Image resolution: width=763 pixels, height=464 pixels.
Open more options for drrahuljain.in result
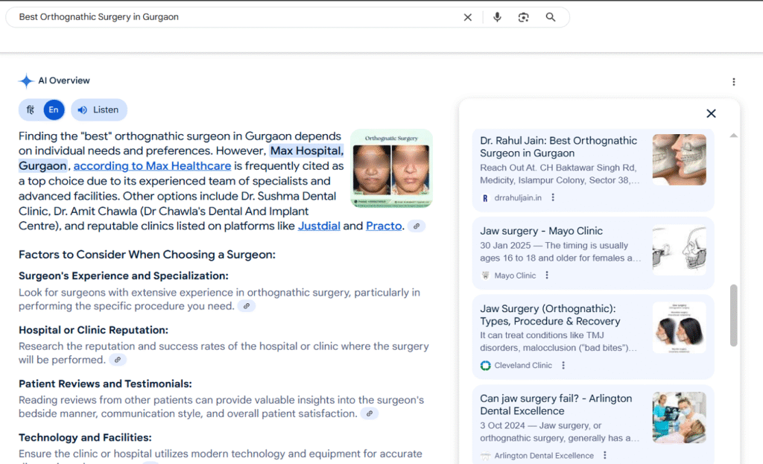pyautogui.click(x=553, y=197)
